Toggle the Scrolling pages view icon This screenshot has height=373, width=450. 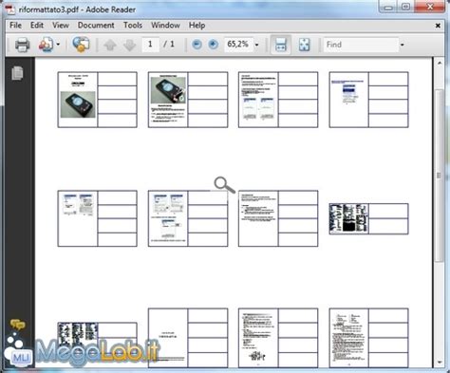[x=281, y=45]
